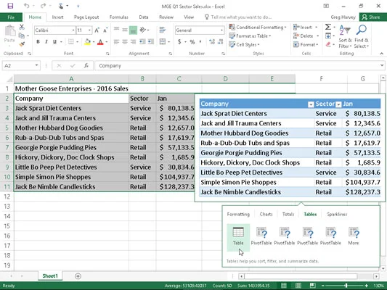Click the Share button

[x=371, y=17]
